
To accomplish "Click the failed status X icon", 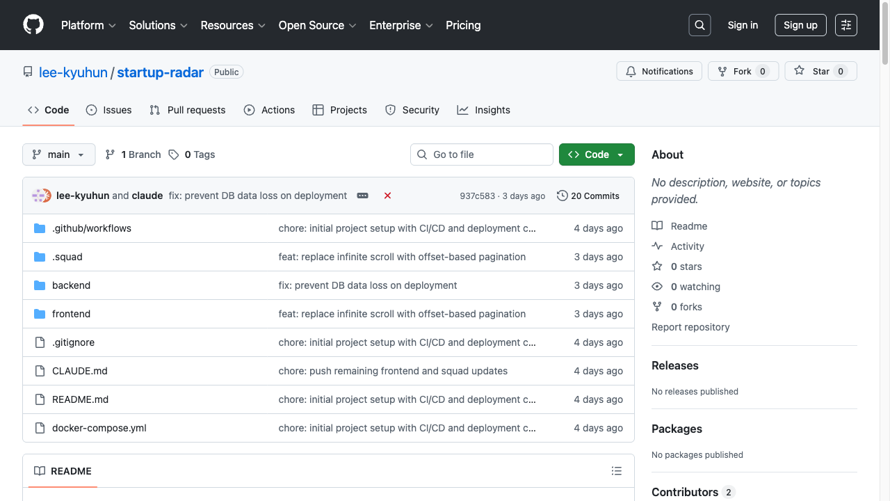I will pyautogui.click(x=387, y=196).
